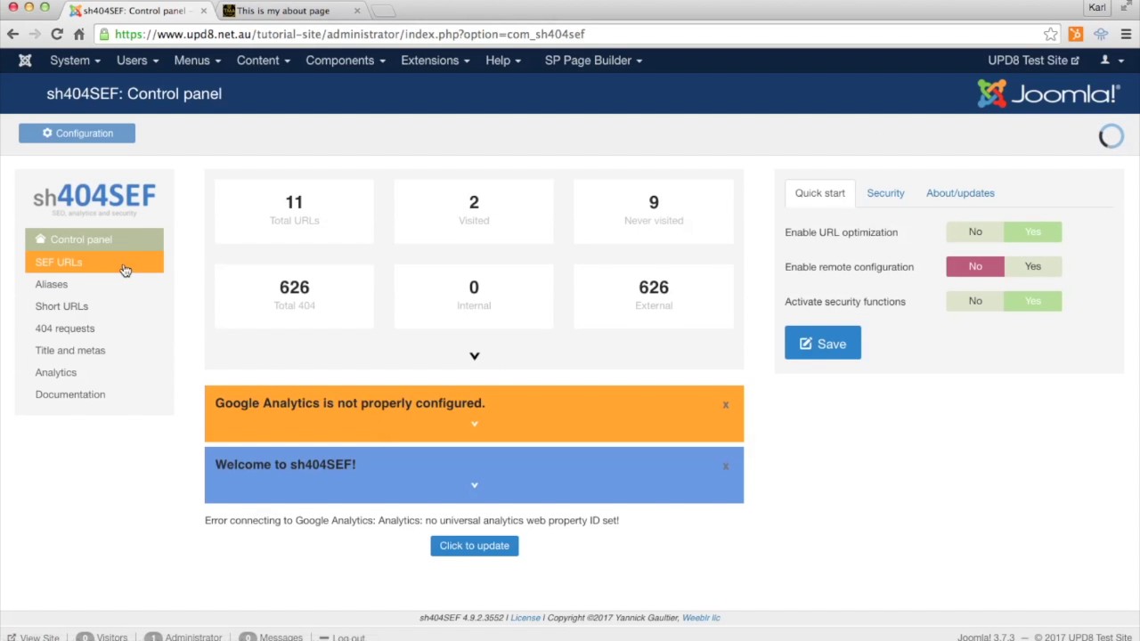Switch to the Quick start tab

[x=820, y=193]
